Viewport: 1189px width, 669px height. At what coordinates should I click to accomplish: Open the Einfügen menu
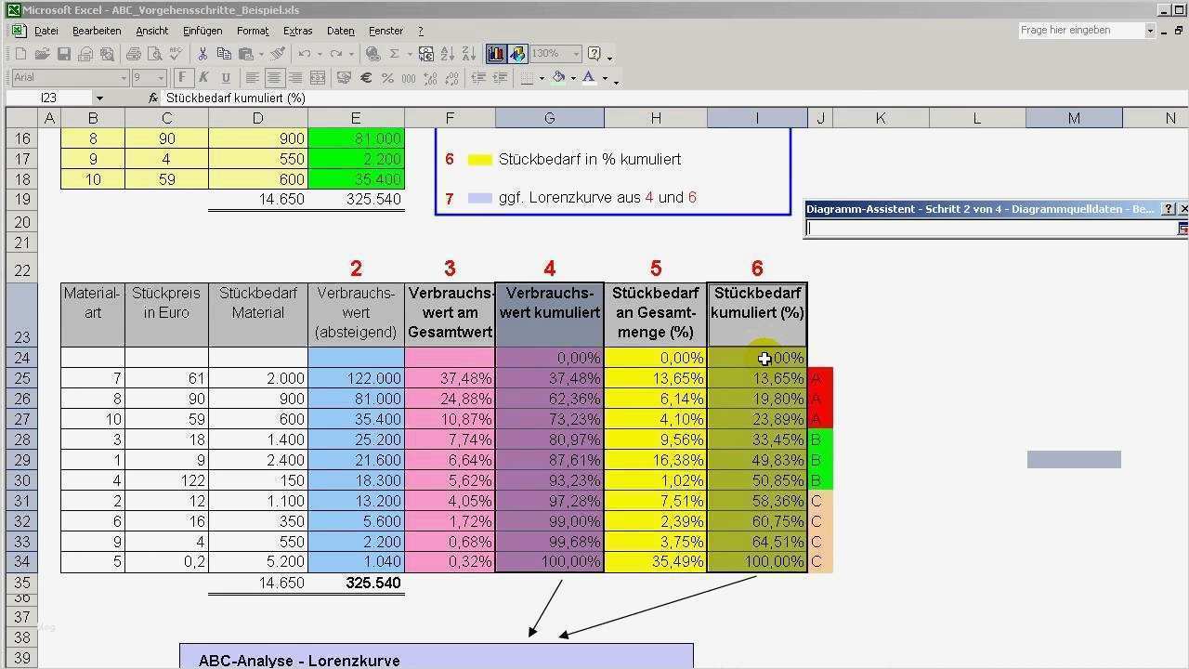[202, 31]
